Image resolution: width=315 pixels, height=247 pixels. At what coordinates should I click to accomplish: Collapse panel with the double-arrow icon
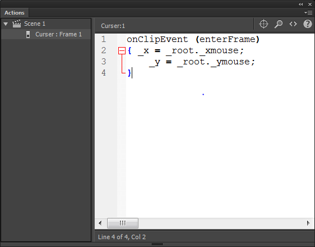[300, 4]
